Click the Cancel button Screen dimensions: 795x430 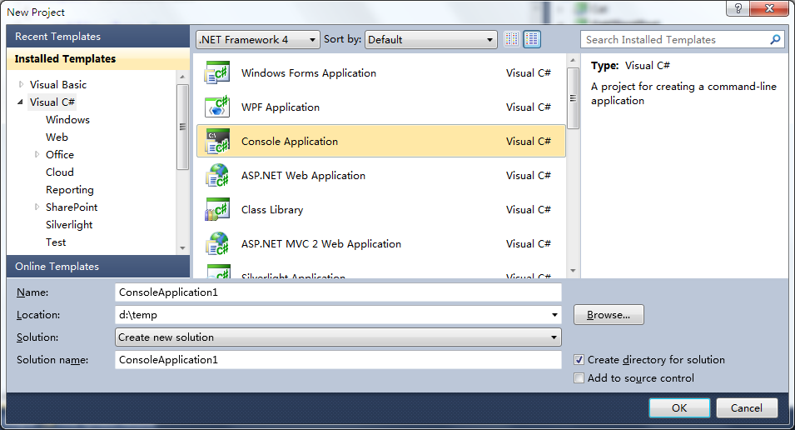point(747,407)
